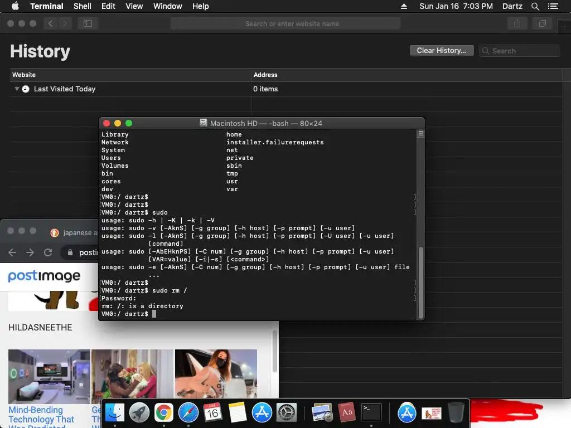Open the Window menu
This screenshot has width=571, height=428.
(x=167, y=6)
